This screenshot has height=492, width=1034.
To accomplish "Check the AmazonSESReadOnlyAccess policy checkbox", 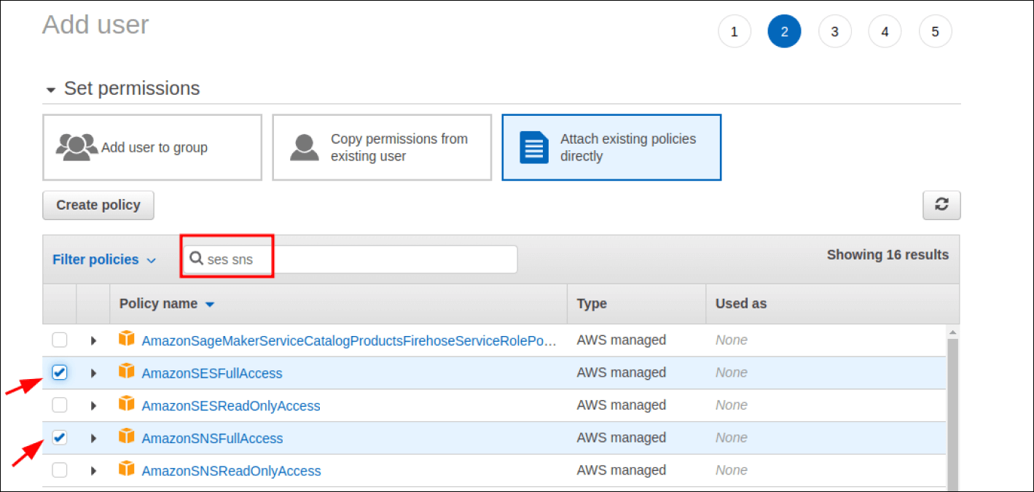I will click(60, 405).
